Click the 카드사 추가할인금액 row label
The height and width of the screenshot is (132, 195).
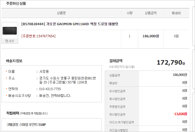(122, 122)
